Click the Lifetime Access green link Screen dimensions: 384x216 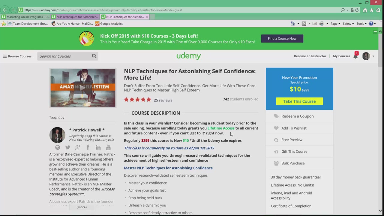coord(221,128)
